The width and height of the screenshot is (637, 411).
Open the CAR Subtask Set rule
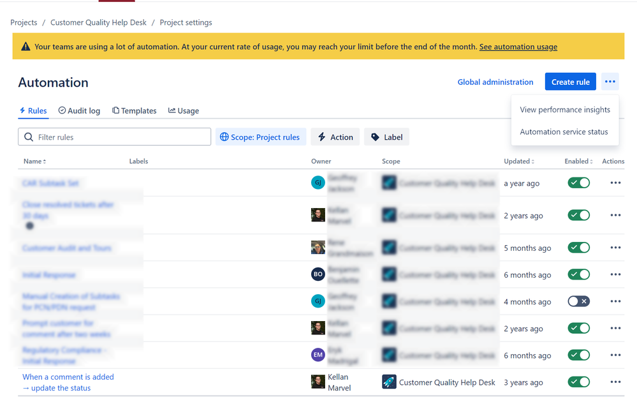coord(50,183)
